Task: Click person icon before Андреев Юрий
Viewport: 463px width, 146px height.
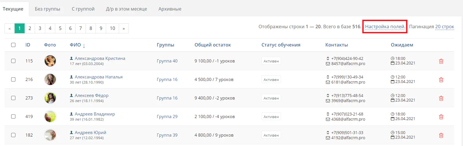Action: (x=72, y=132)
